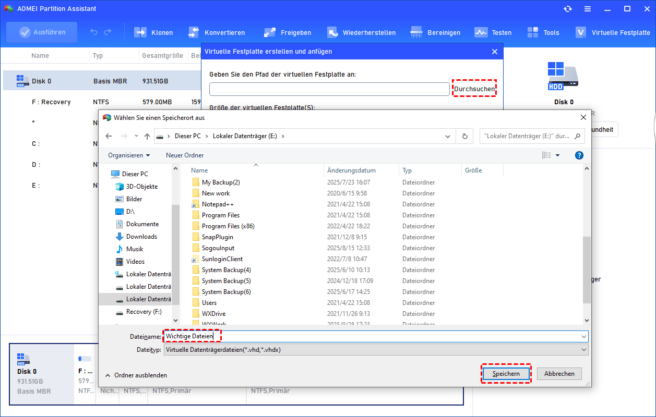
Task: Select the WXDrive folder
Action: tap(209, 314)
